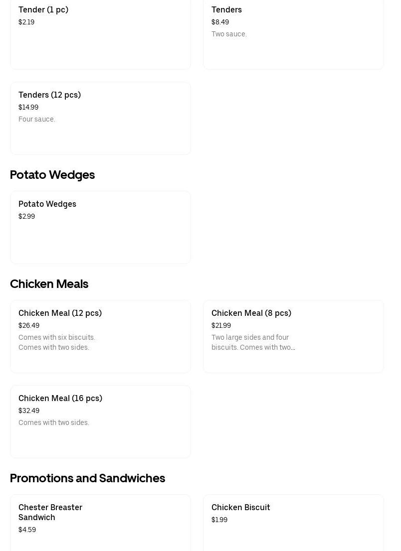Screen dimensions: 401x551
Task: Click the $14.99 price label
Action: pyautogui.click(x=28, y=107)
